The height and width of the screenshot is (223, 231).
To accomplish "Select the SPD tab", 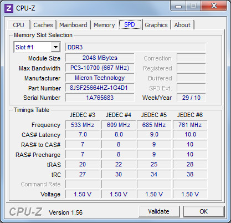I will 130,24.
